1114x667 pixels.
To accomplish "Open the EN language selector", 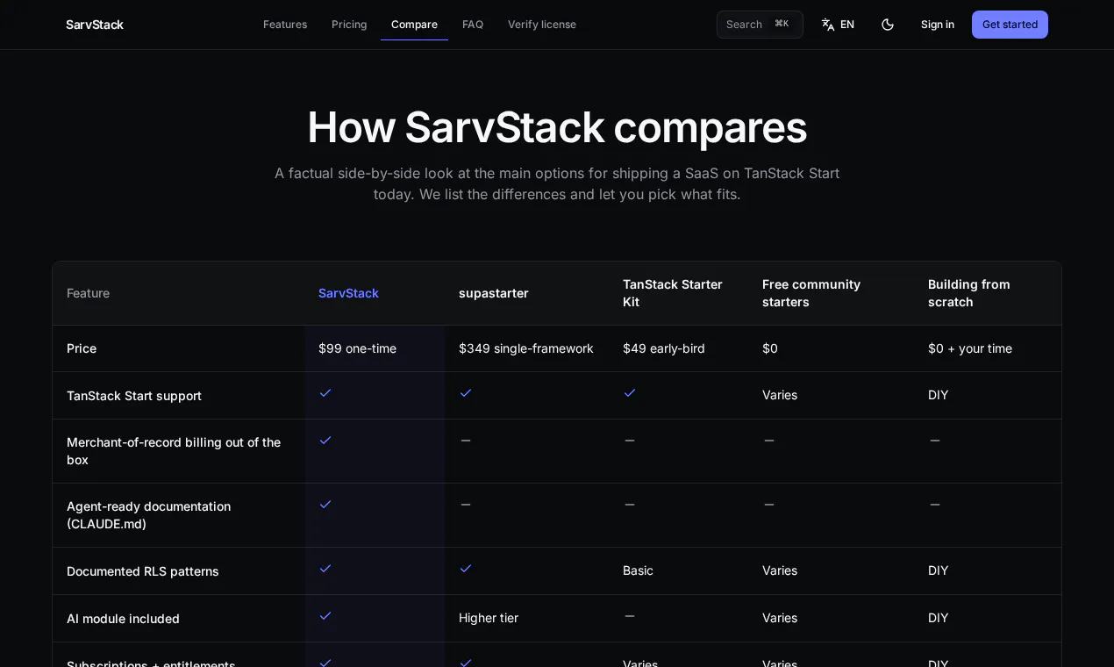I will click(838, 25).
